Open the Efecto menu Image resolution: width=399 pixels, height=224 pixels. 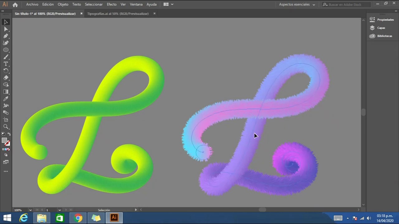[x=112, y=4]
